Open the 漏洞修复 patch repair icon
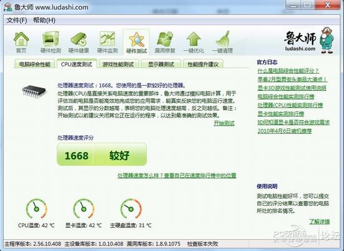The image size is (344, 251). point(164,43)
